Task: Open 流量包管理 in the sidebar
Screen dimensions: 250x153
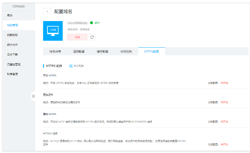Action: coord(14,64)
